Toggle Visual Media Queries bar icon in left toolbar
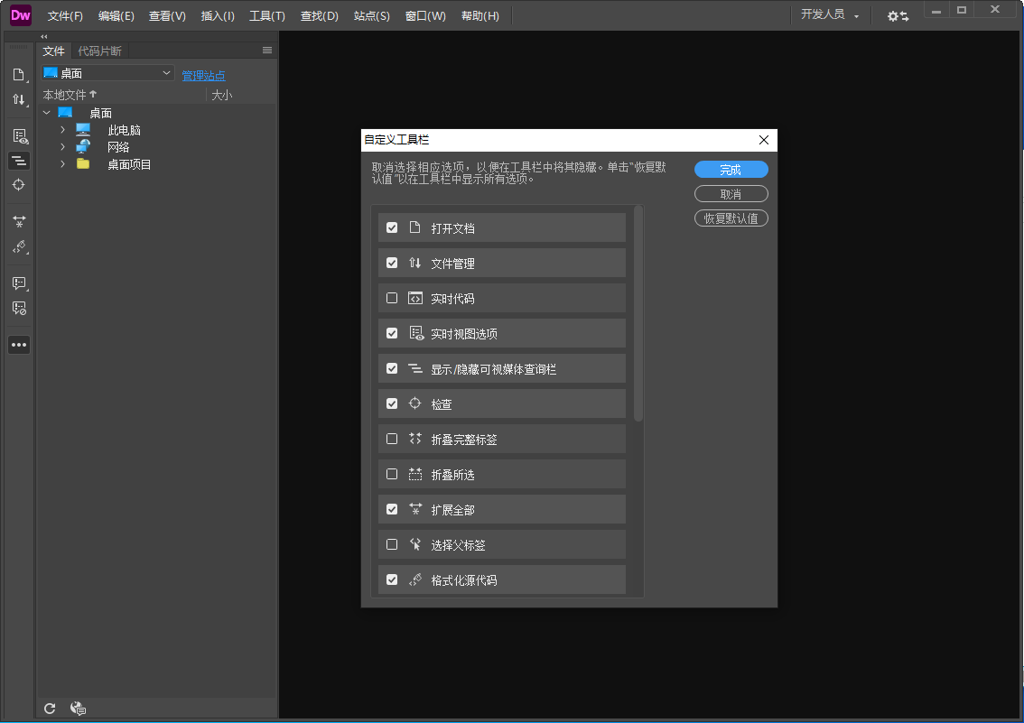Image resolution: width=1024 pixels, height=723 pixels. coord(19,161)
